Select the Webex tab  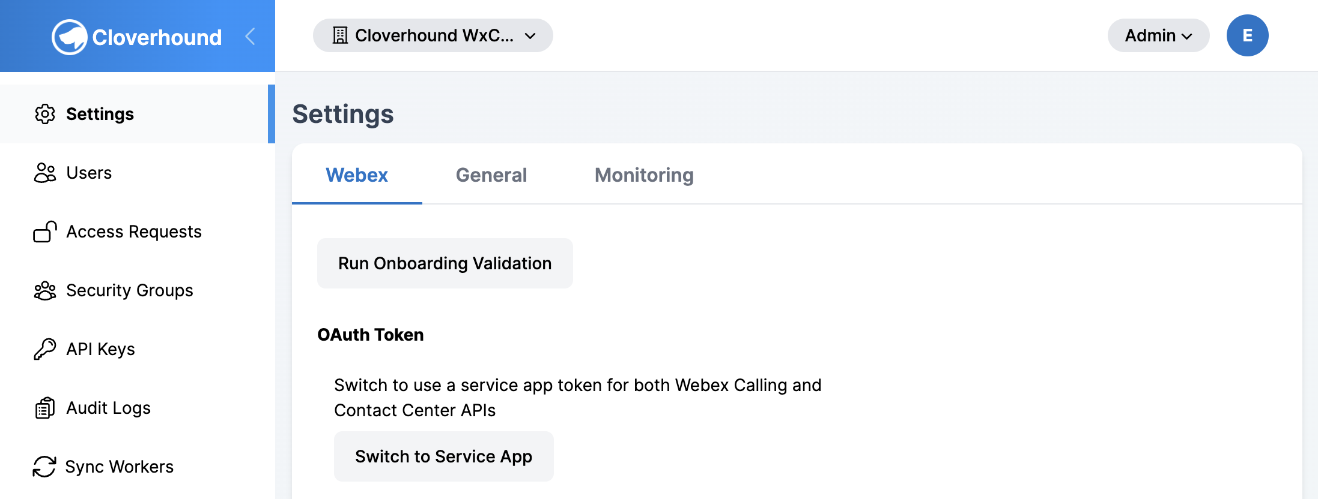pyautogui.click(x=356, y=175)
